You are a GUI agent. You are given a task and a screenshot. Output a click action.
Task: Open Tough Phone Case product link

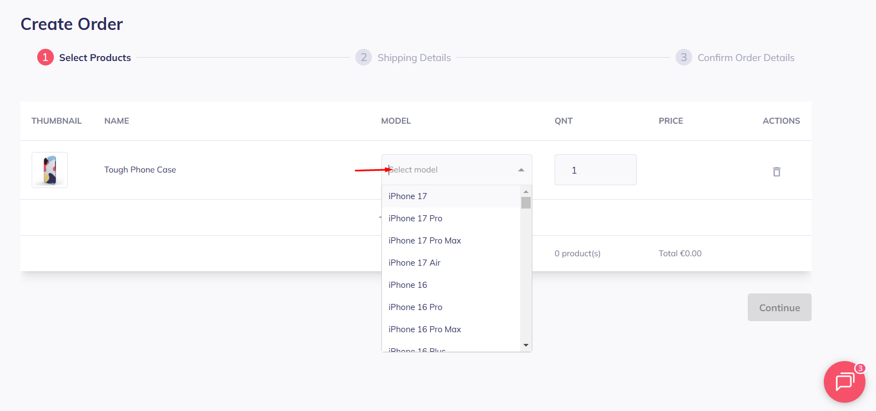(x=140, y=170)
